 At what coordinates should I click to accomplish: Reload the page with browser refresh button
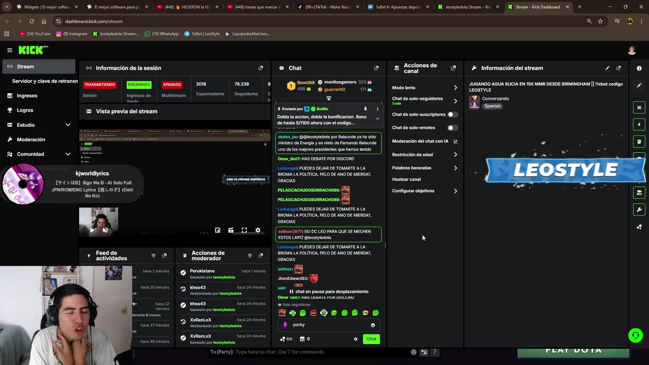[31, 21]
